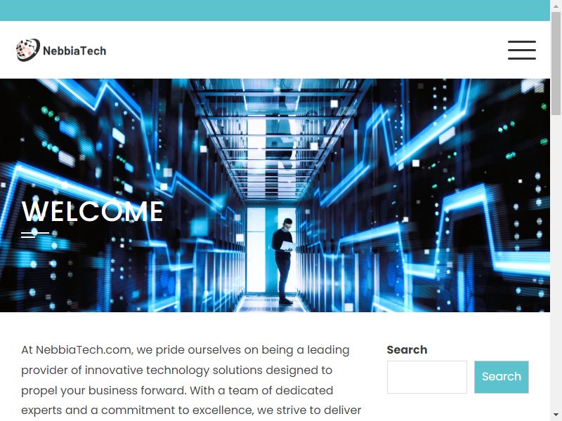
Task: Click the teal top banner bar
Action: pyautogui.click(x=275, y=11)
